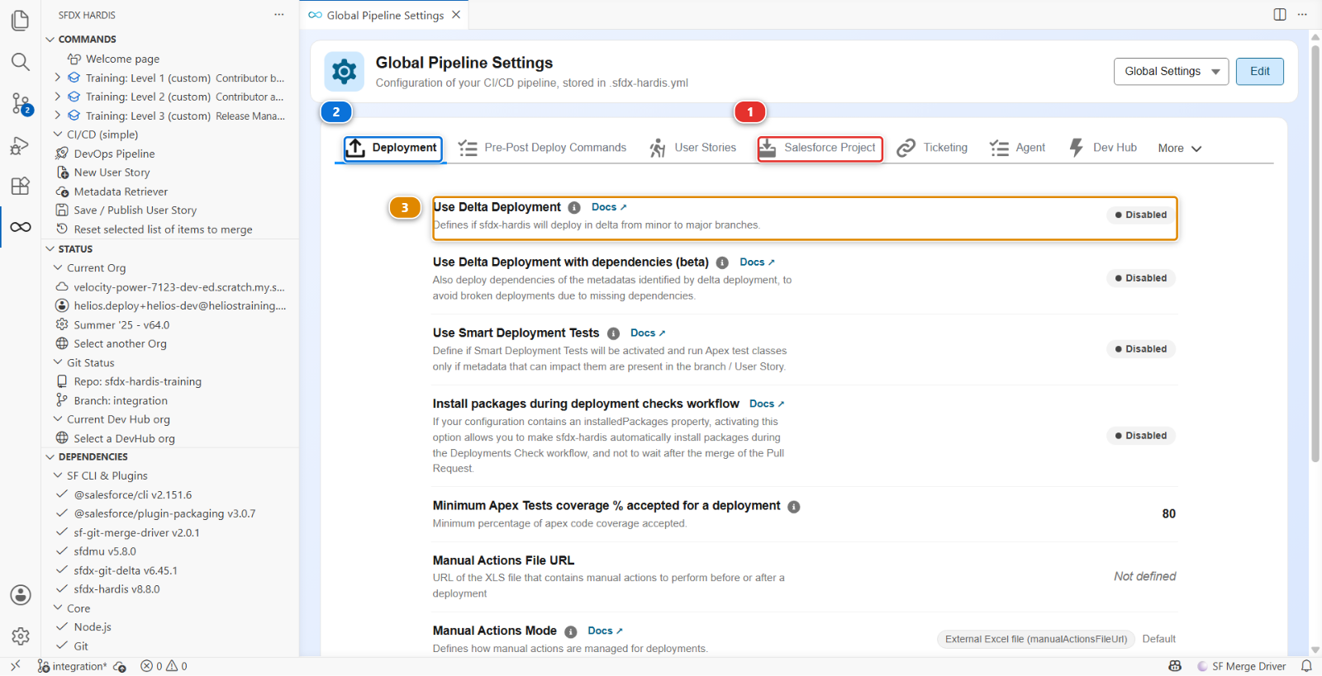This screenshot has height=676, width=1322.
Task: Toggle Use Delta Deployment Disabled badge
Action: point(1141,215)
